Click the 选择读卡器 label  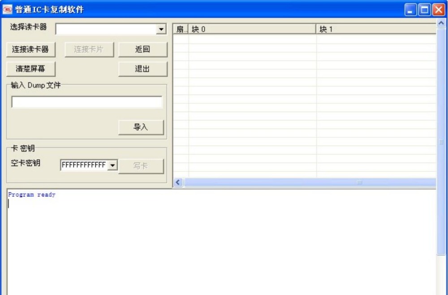(x=28, y=27)
